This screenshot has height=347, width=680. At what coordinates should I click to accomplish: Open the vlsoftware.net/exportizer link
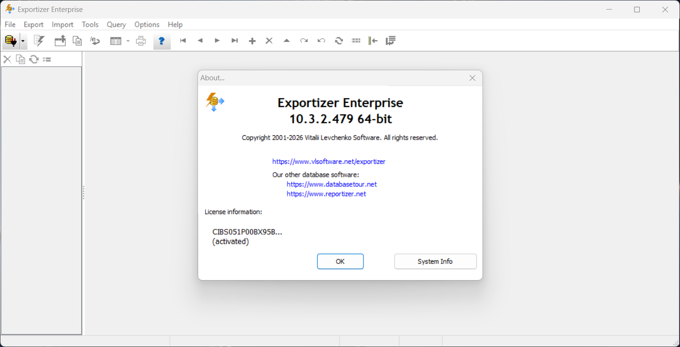click(x=329, y=162)
